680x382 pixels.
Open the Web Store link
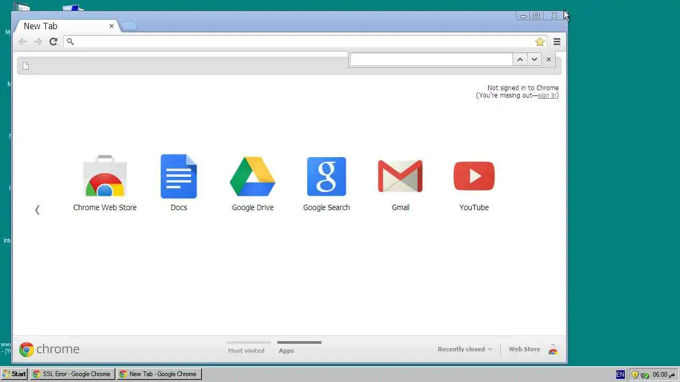point(524,349)
